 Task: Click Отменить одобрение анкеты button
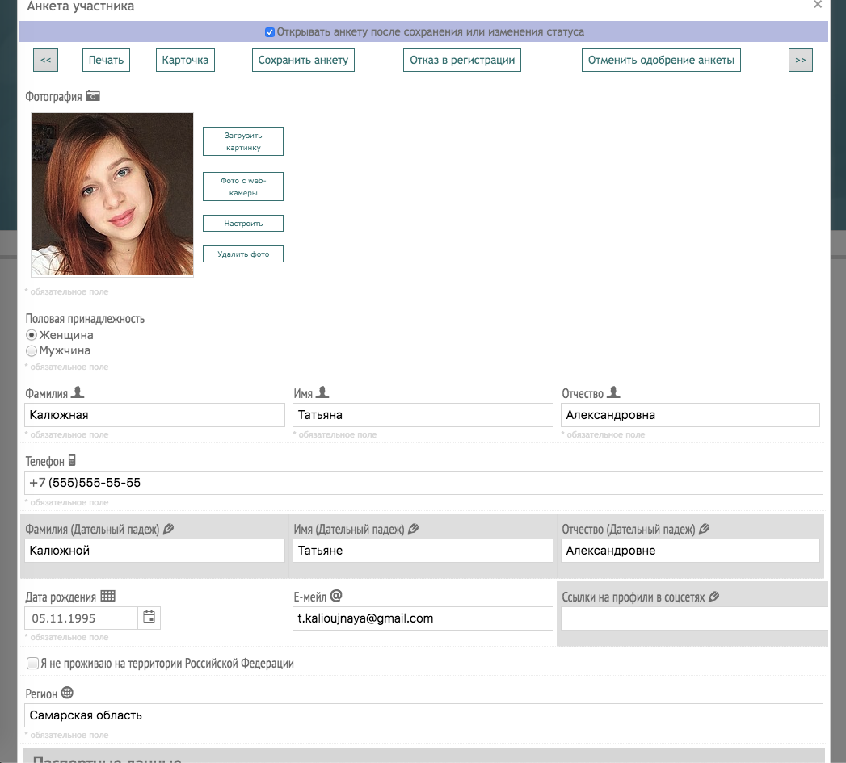tap(660, 60)
